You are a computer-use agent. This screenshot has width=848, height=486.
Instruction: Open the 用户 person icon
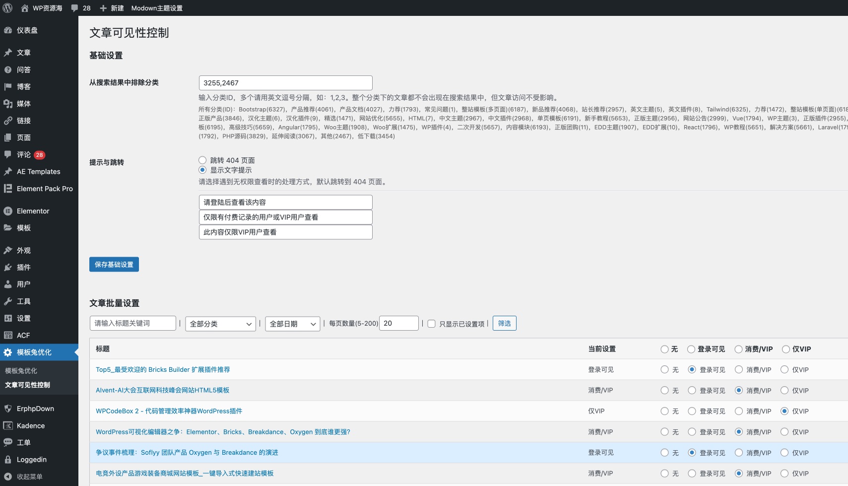8,284
